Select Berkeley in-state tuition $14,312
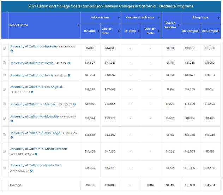This screenshot has height=195, width=223. (x=90, y=48)
